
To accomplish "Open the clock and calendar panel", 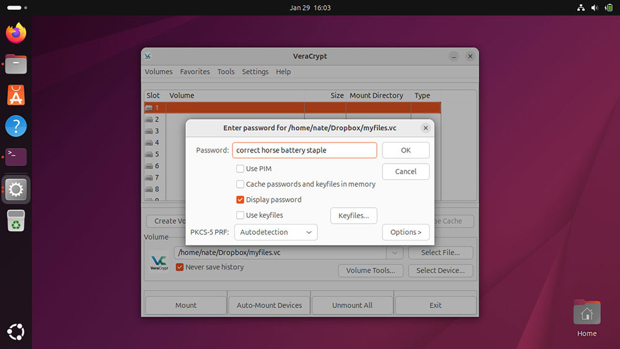I will (x=310, y=7).
